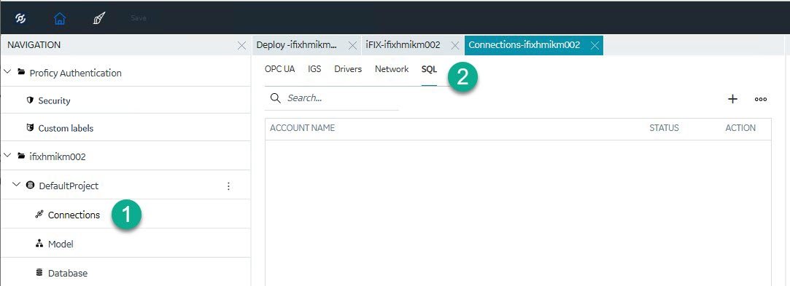Select the SQL connections tab

coord(429,69)
